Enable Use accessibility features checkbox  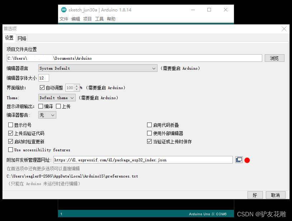point(11,150)
